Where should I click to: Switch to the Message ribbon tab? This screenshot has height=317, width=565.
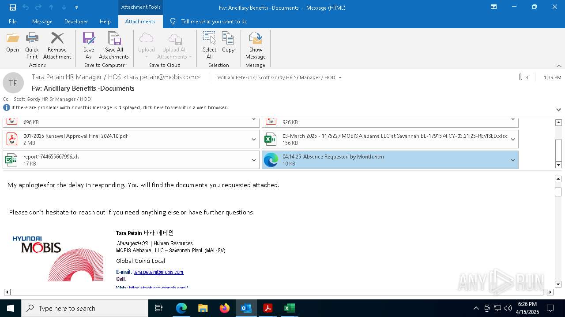tap(42, 21)
